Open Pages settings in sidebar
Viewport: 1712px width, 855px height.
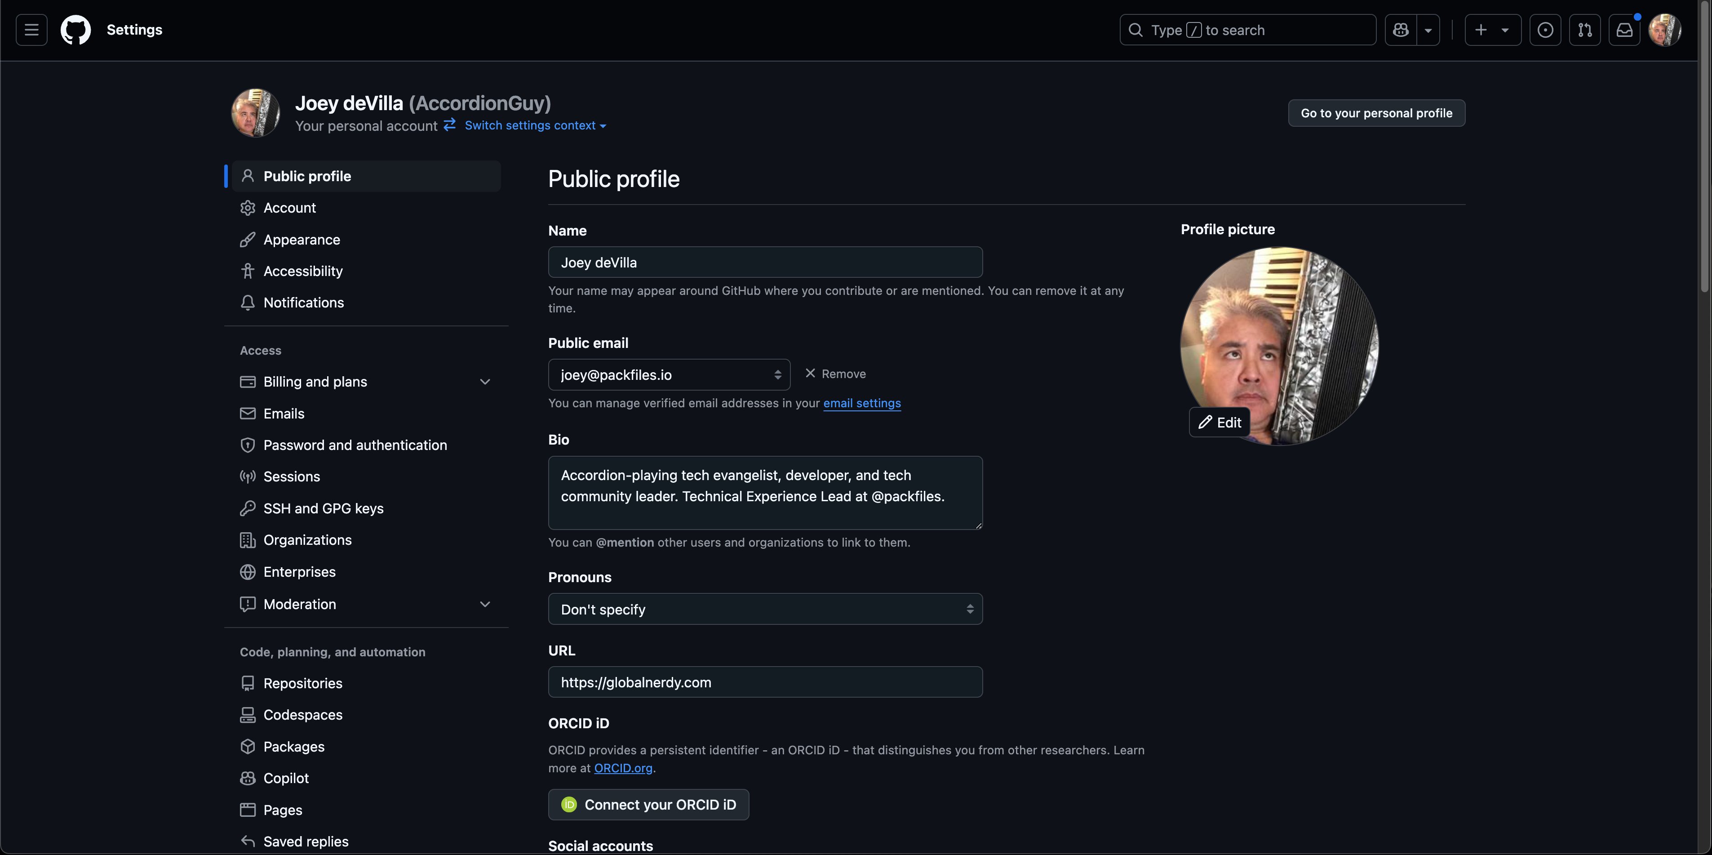point(366,810)
